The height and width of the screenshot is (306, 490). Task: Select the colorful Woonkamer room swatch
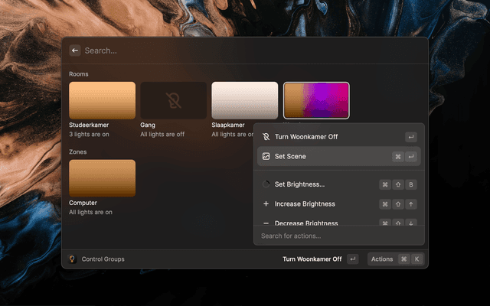pyautogui.click(x=316, y=100)
